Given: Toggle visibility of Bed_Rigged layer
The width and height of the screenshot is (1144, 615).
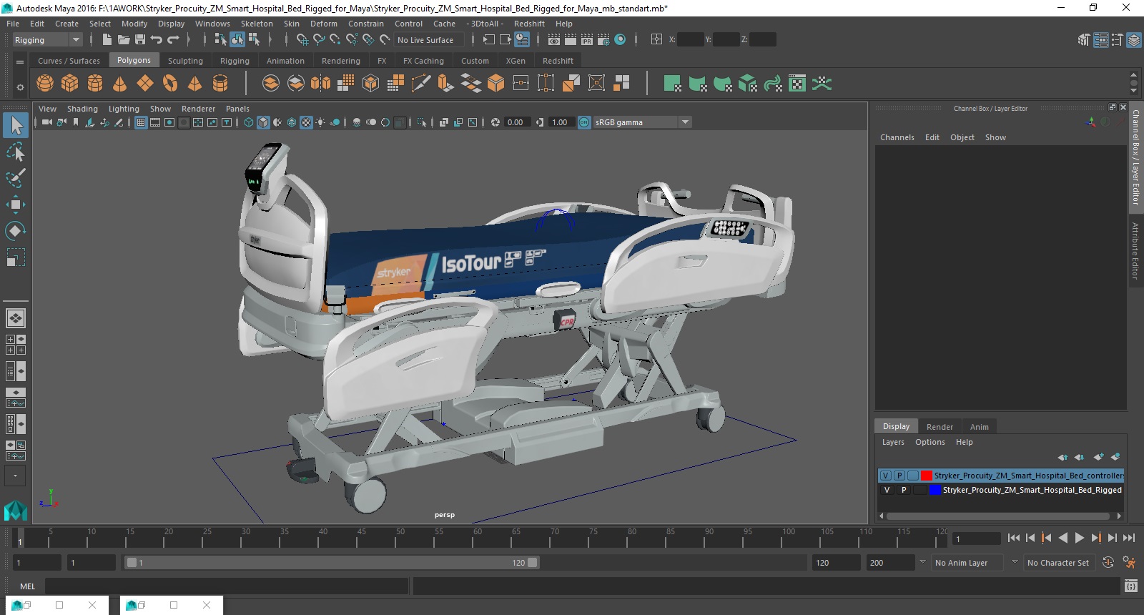Looking at the screenshot, I should 887,490.
